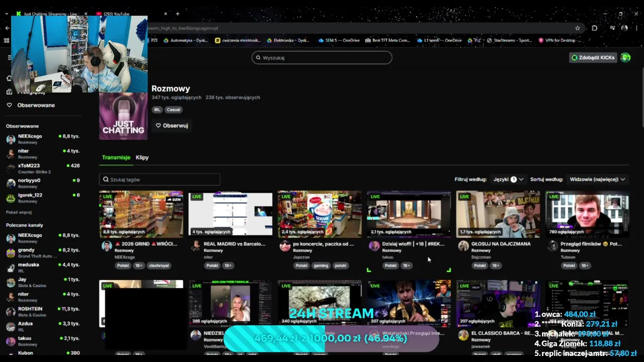Open the StarStreams Sport bookmark
Viewport: 644px width, 362px height.
[508, 40]
